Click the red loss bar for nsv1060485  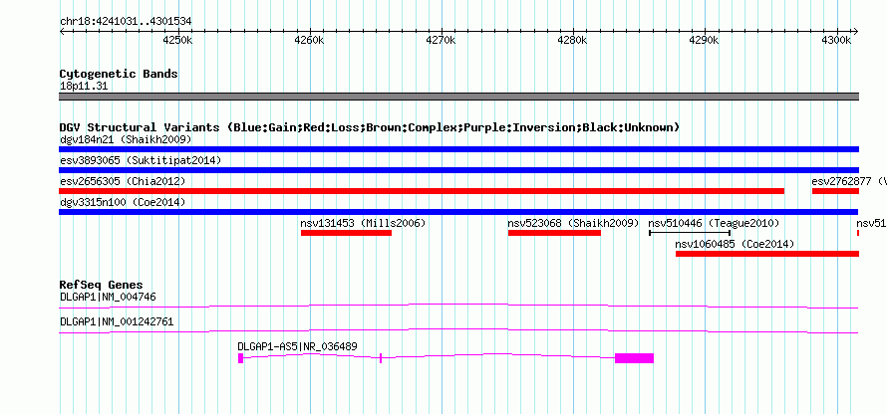(767, 254)
